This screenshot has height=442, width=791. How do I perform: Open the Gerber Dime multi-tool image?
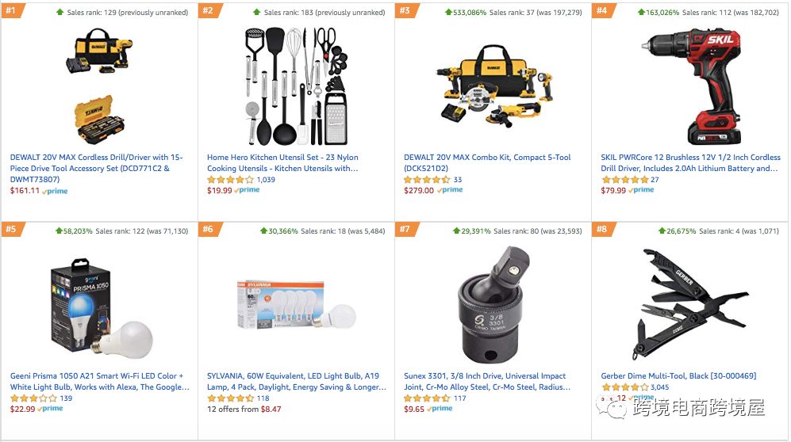pyautogui.click(x=689, y=305)
